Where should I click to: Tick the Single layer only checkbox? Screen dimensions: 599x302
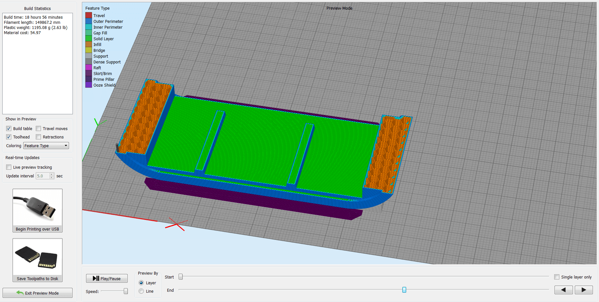click(556, 277)
